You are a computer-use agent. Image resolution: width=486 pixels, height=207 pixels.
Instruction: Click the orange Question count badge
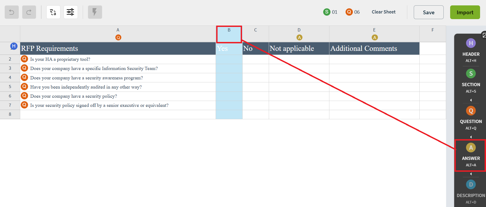coord(349,12)
